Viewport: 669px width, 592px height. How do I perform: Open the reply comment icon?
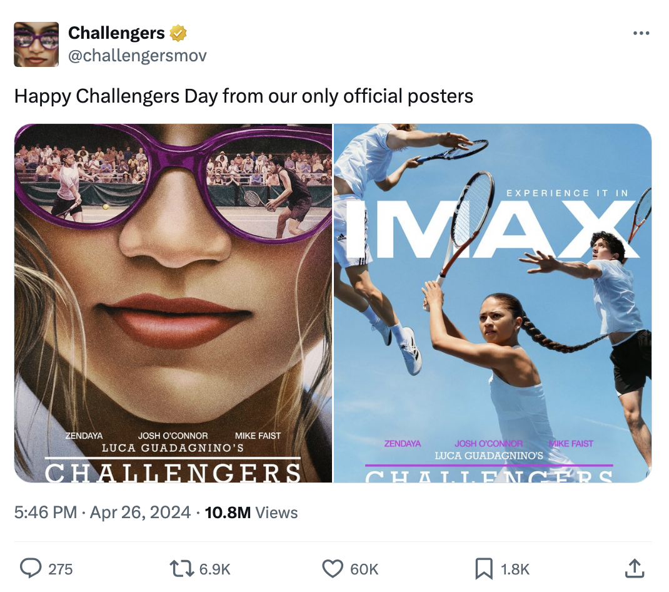click(x=31, y=568)
